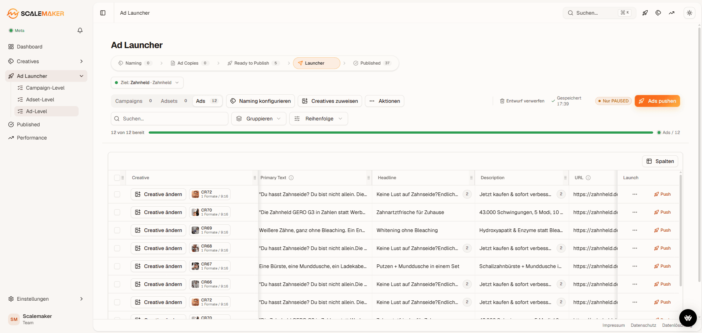
Task: Open the more menu for the first CR72 row
Action: [635, 194]
